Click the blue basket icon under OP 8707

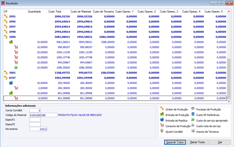(x=11, y=83)
